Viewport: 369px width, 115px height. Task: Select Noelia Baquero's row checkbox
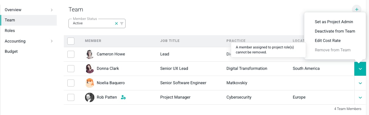pos(71,83)
